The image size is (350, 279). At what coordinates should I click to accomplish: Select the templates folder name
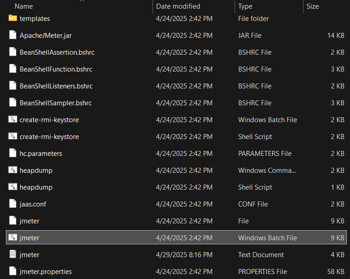pos(35,19)
